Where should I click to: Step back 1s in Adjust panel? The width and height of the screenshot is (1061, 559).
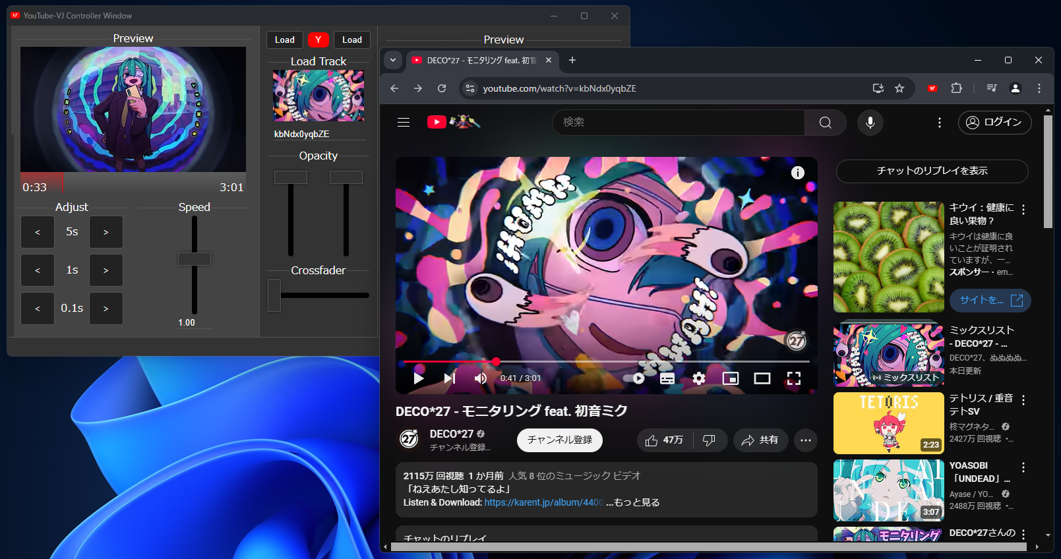coord(38,270)
